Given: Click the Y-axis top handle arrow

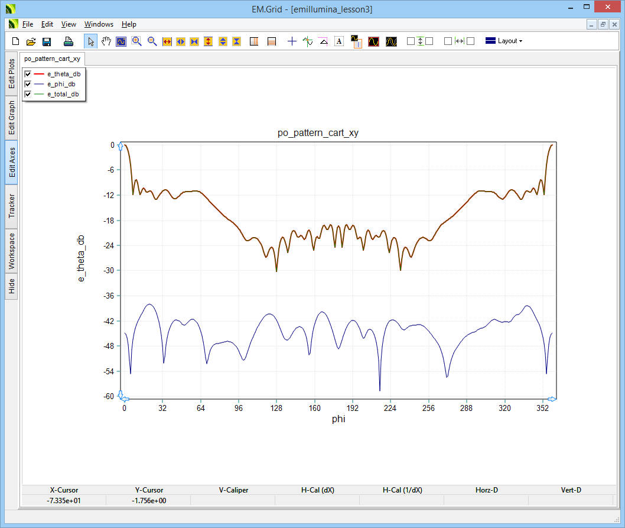Looking at the screenshot, I should coord(121,145).
